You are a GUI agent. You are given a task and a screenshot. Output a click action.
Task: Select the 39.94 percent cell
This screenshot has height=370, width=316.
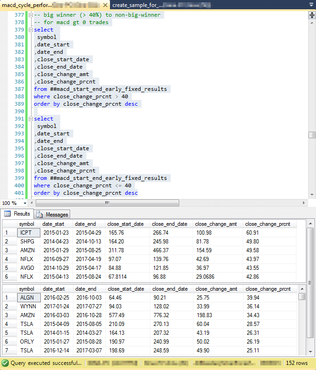click(270, 298)
